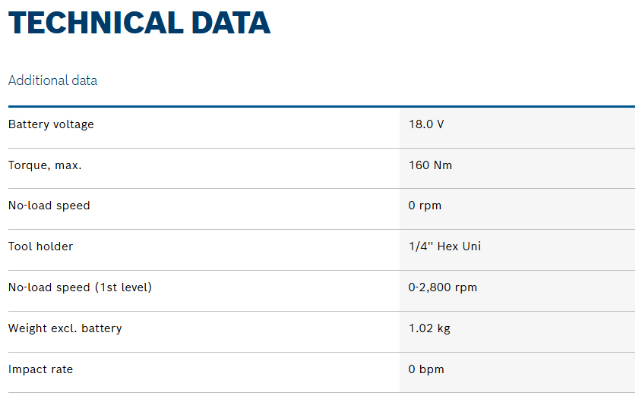Screen dimensions: 642x405
Task: Click the 1/4" Hex Uni value
Action: pos(444,246)
